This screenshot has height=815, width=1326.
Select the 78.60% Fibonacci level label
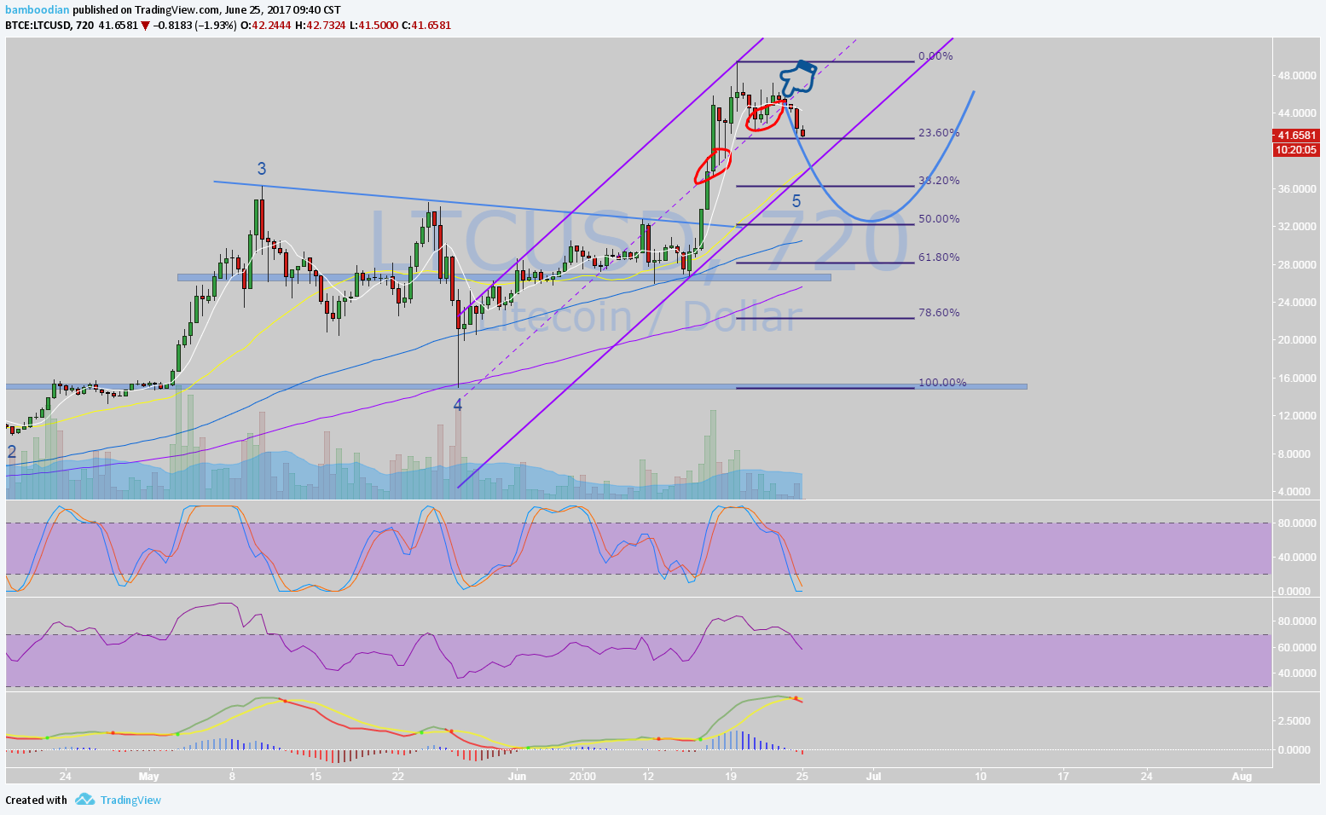click(939, 313)
